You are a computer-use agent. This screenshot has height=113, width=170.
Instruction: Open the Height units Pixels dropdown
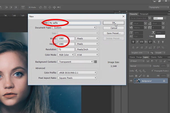coord(87,44)
